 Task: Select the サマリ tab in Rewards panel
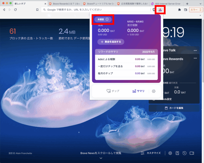pyautogui.click(x=138, y=91)
